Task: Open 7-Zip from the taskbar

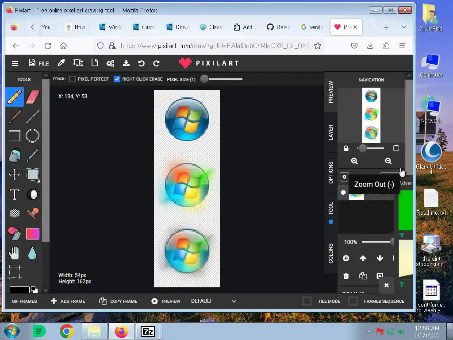Action: point(148,331)
